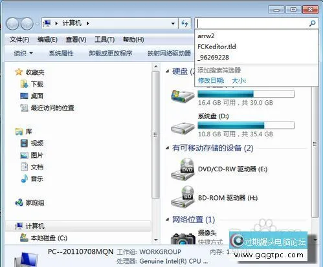This screenshot has width=323, height=267.
Task: Add the 修改日期 search filter
Action: click(211, 81)
